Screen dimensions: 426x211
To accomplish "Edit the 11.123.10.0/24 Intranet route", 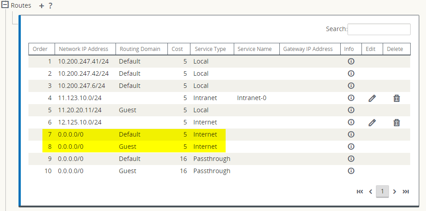I will 372,98.
